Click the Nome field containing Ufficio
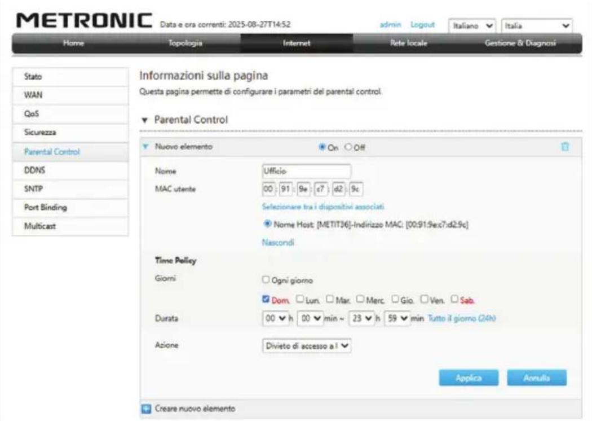 [307, 171]
